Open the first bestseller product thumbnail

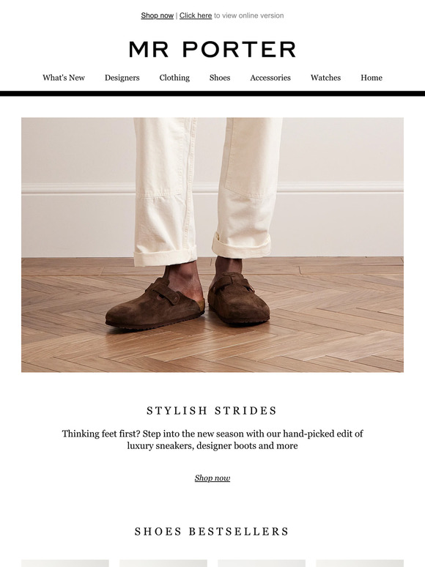tap(65, 563)
